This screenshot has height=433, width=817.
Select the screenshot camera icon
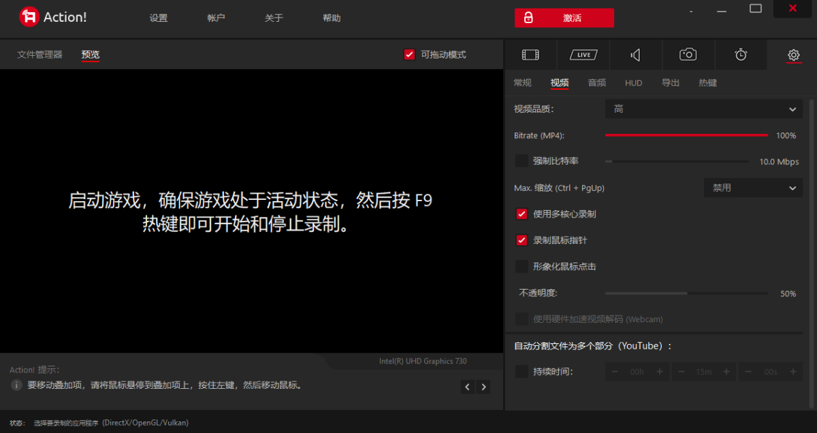click(688, 54)
